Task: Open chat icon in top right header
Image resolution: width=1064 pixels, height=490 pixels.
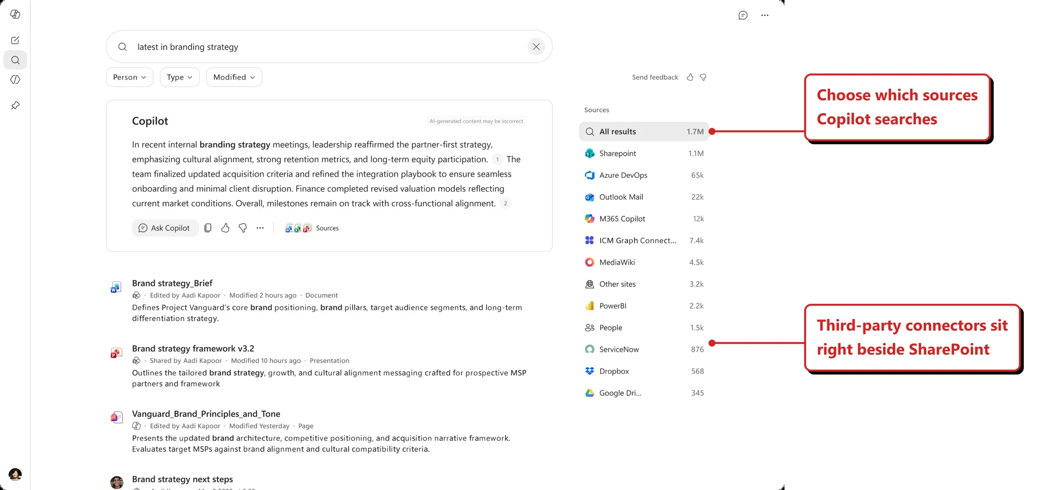Action: tap(743, 15)
